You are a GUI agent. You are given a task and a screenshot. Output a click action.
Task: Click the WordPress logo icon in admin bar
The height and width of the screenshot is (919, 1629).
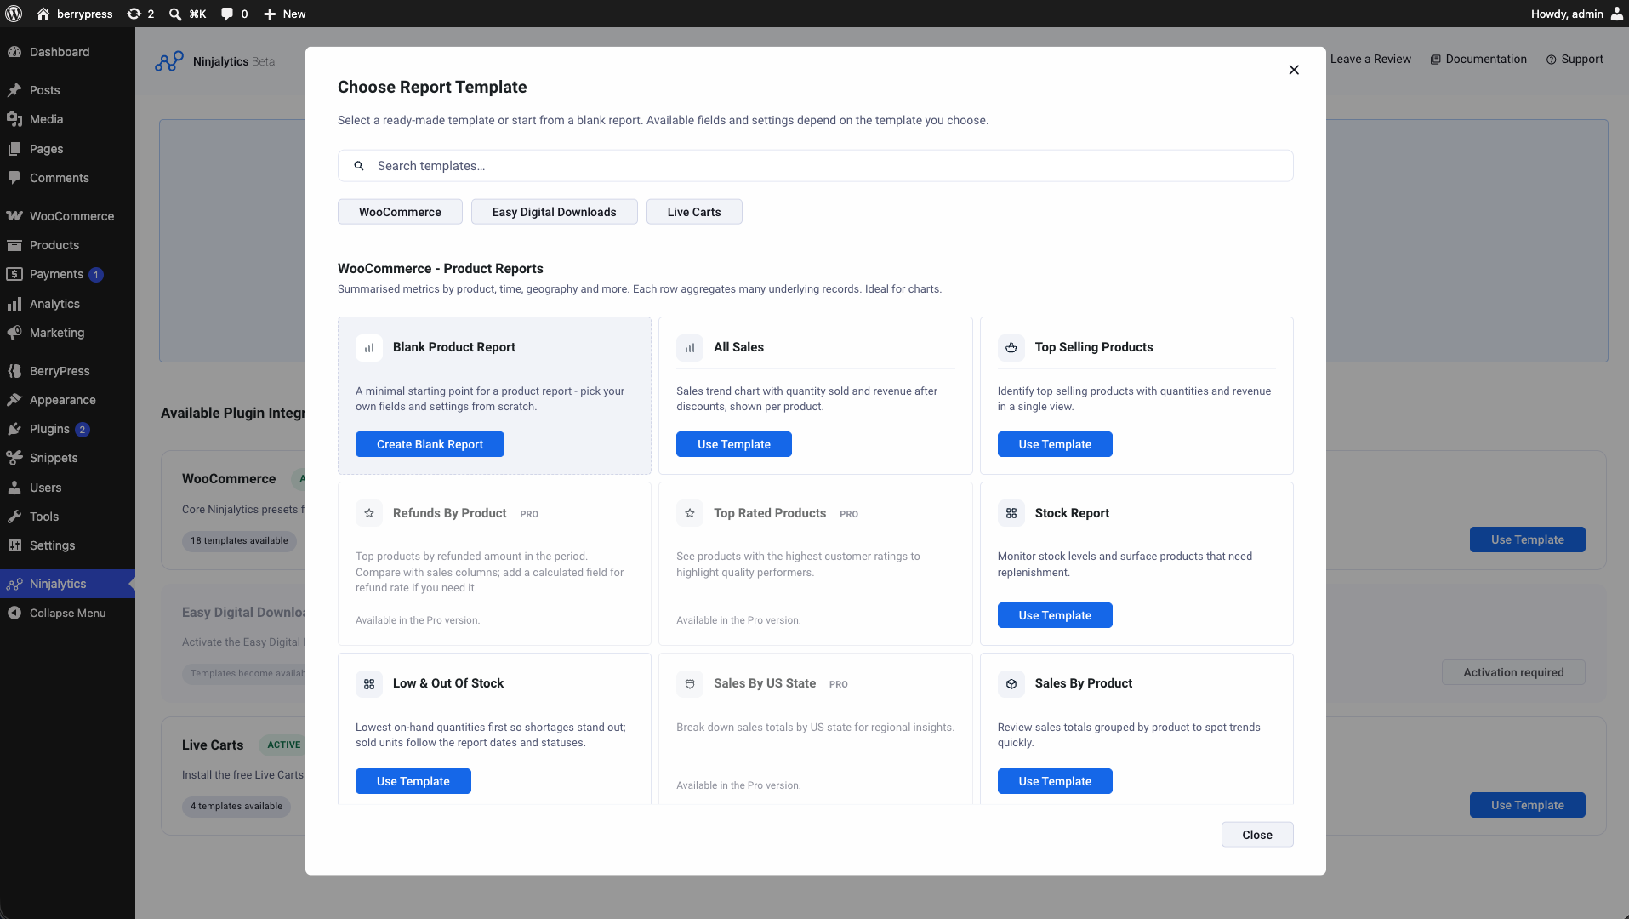pos(14,14)
